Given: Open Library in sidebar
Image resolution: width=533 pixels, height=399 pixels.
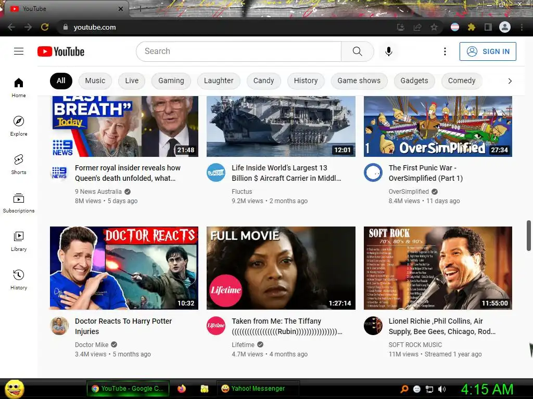Looking at the screenshot, I should [x=19, y=241].
